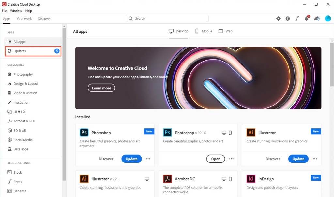The width and height of the screenshot is (334, 197).
Task: Open the Behance resource link
Action: [x=20, y=191]
